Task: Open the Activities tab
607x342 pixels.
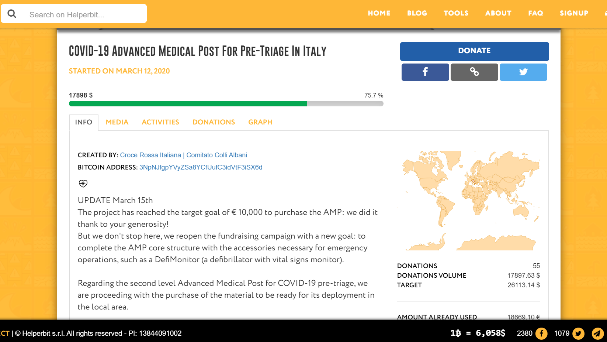Action: (160, 122)
